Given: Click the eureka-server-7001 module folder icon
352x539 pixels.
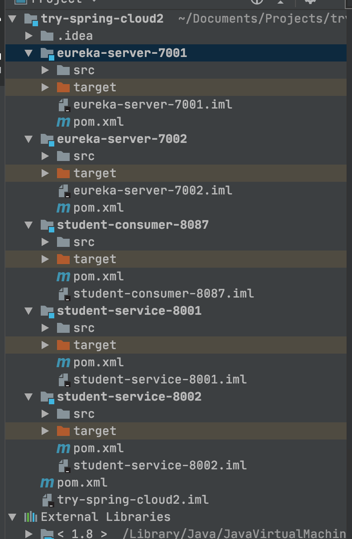Looking at the screenshot, I should (47, 52).
